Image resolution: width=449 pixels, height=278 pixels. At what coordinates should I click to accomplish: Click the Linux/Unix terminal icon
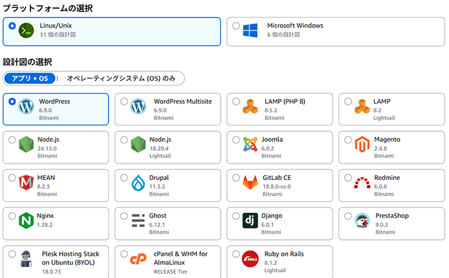point(26,31)
